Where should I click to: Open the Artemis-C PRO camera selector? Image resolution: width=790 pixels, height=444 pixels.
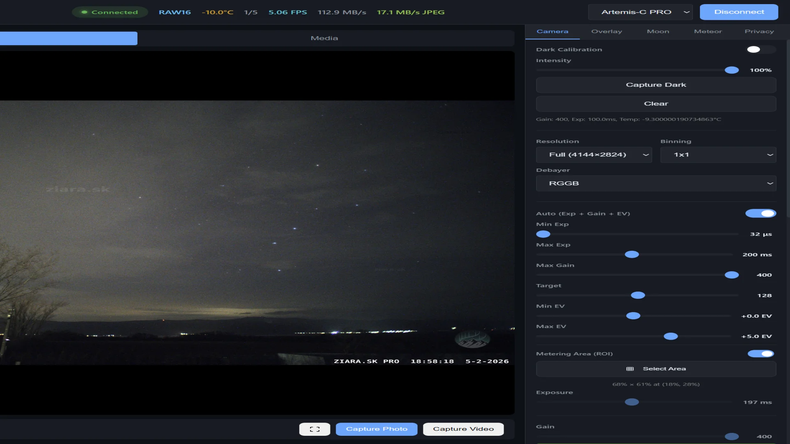point(640,12)
